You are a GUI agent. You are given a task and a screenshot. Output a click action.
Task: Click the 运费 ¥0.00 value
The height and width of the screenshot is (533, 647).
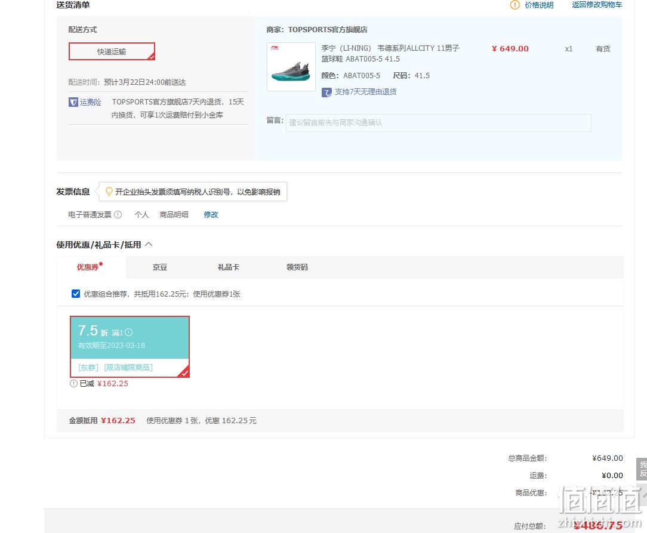(612, 475)
